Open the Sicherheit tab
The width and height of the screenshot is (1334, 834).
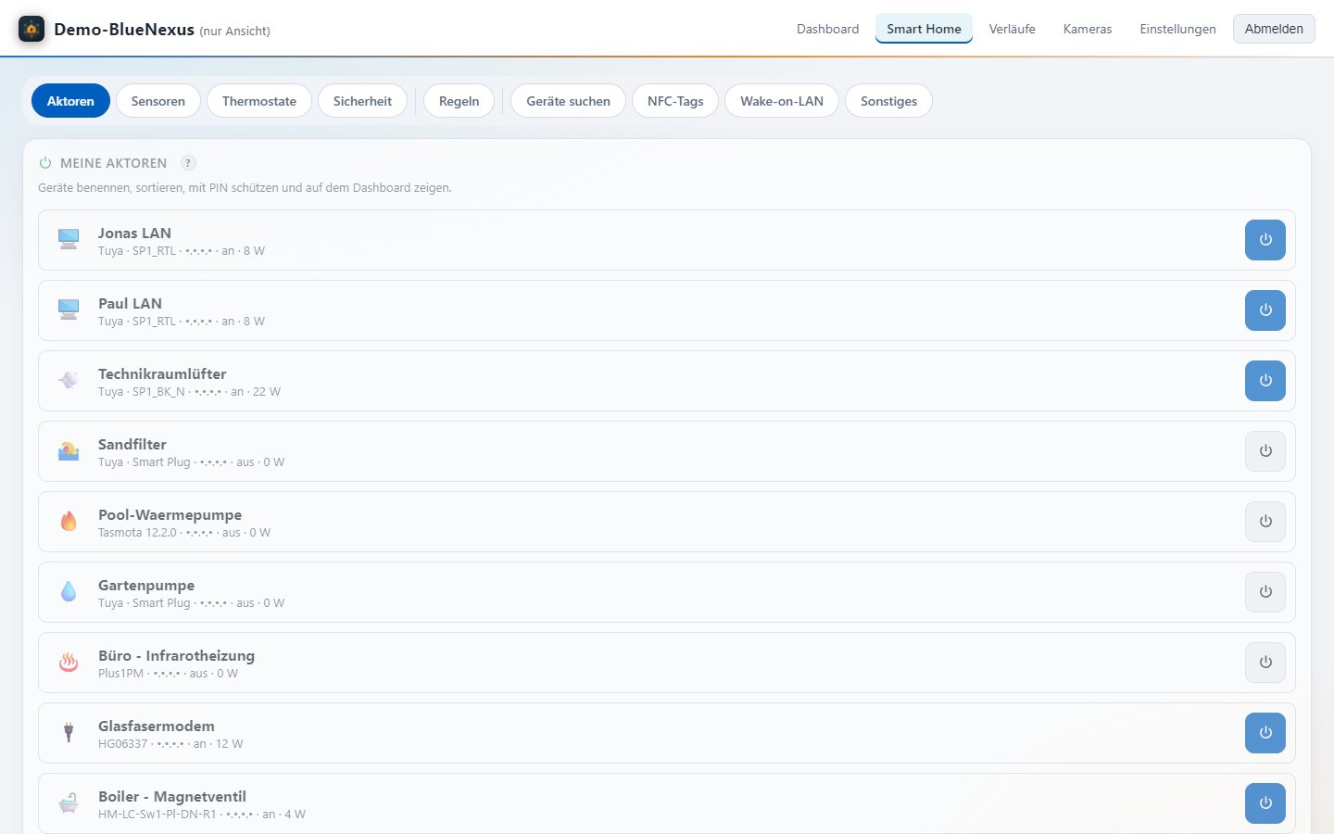362,101
